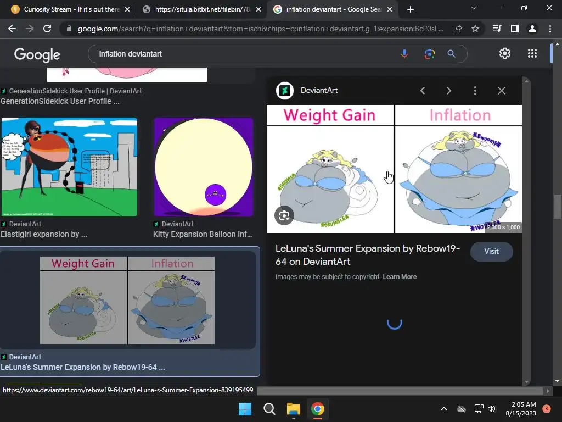Open GenerationSidekick User Profile result link

click(x=60, y=101)
